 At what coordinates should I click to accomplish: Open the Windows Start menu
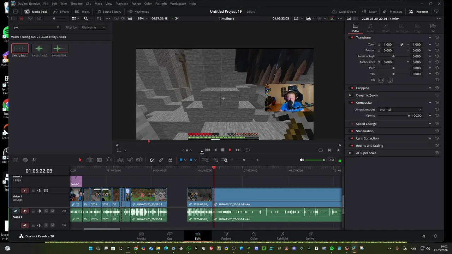pyautogui.click(x=90, y=248)
